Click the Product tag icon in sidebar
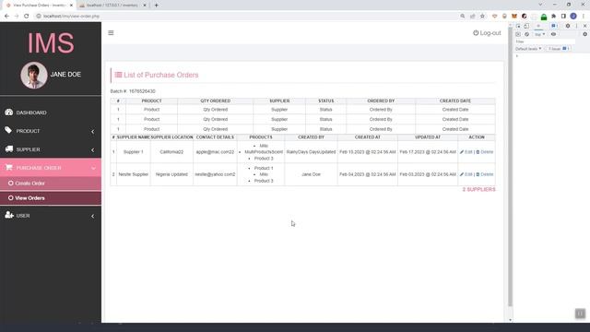590x332 pixels. coord(8,130)
